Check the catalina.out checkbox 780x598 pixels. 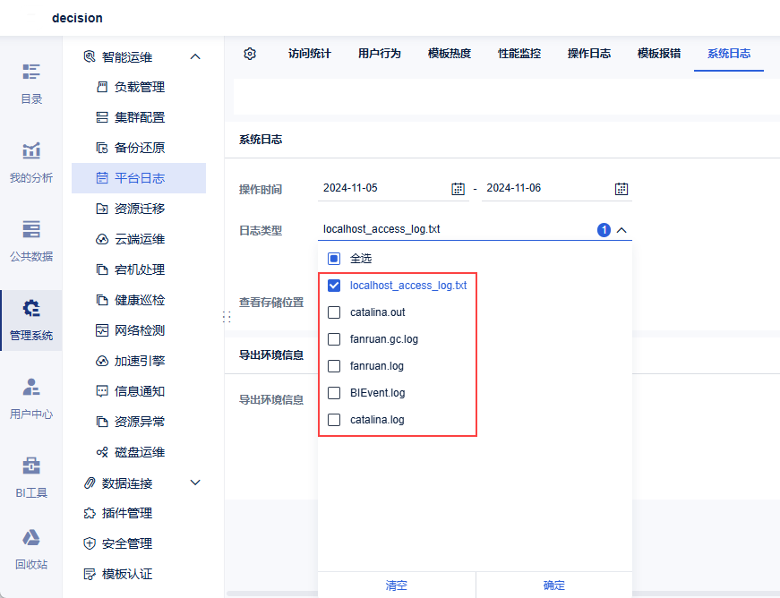[x=334, y=312]
